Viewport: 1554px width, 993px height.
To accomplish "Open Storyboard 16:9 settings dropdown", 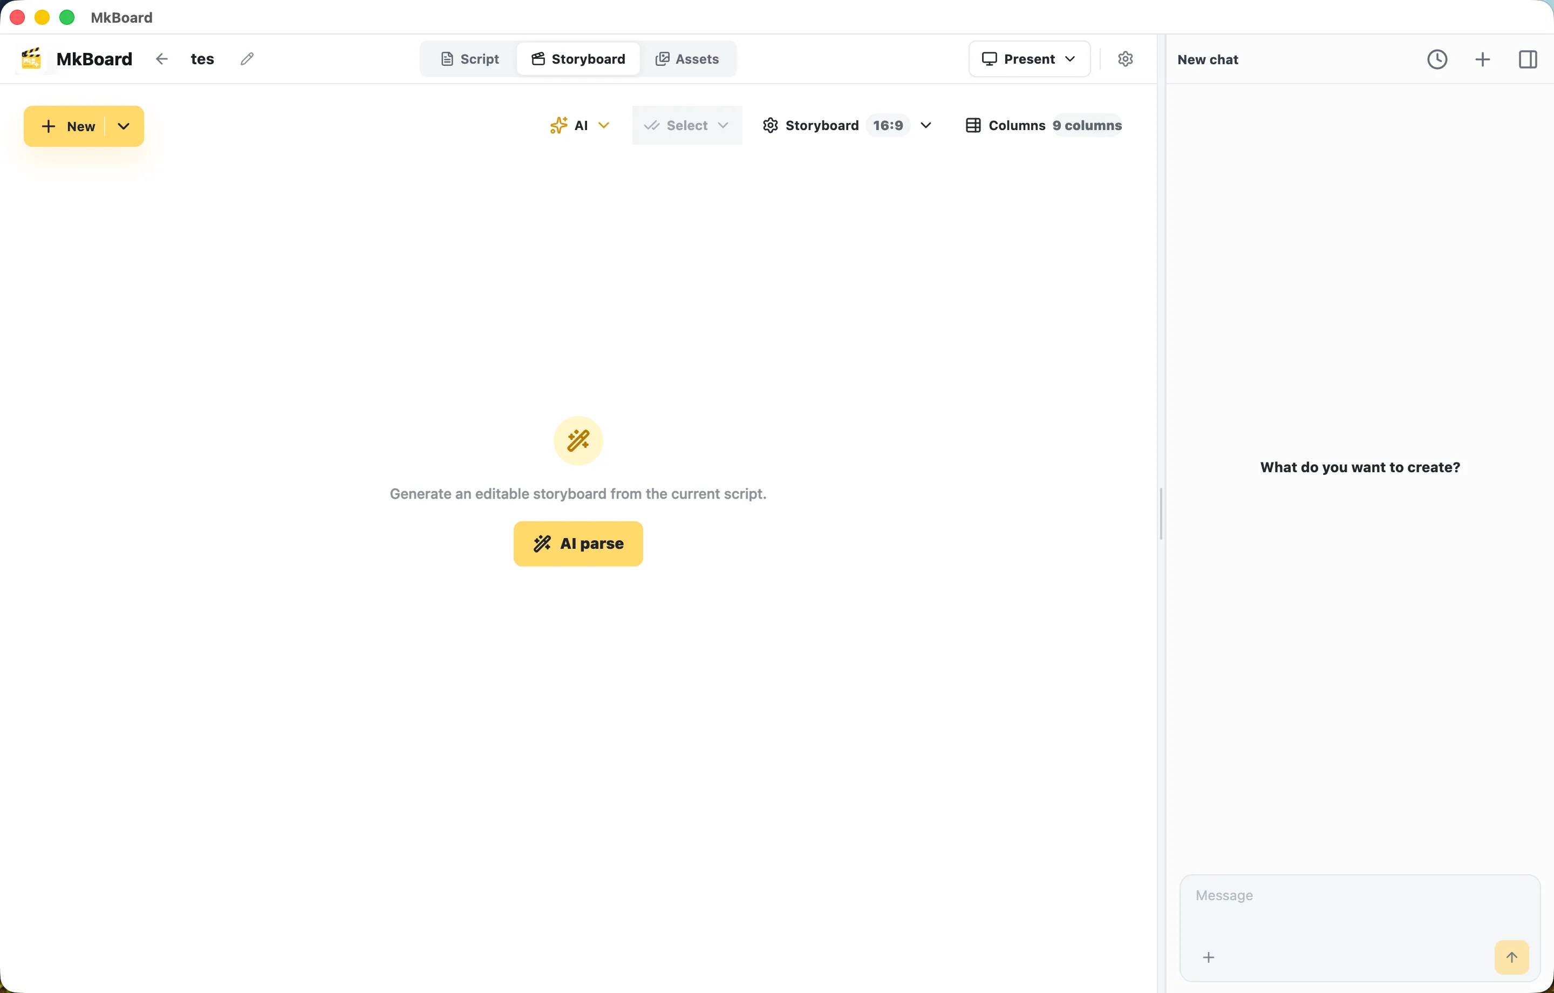I will click(847, 125).
